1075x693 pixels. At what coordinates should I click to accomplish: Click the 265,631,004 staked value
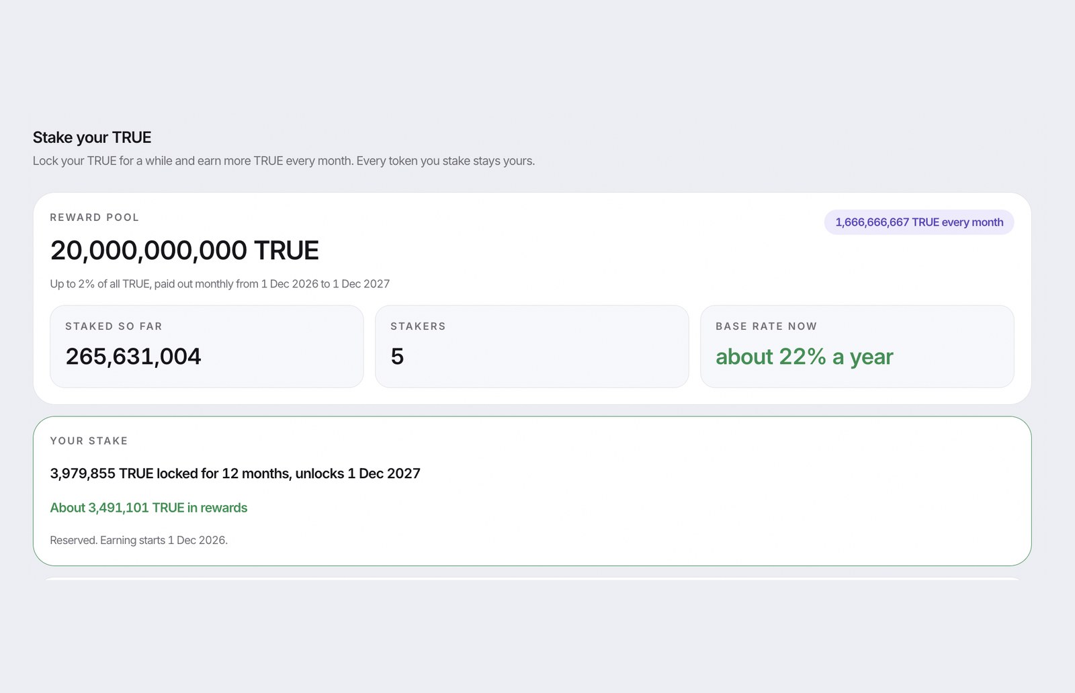133,357
